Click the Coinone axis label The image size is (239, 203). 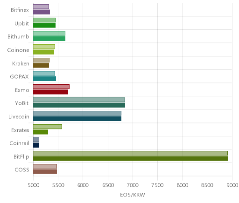click(x=18, y=50)
